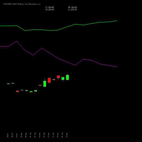Select the candle with upper wick for 30 Jul
Viewport: 142px width, 142px height.
coord(13,83)
